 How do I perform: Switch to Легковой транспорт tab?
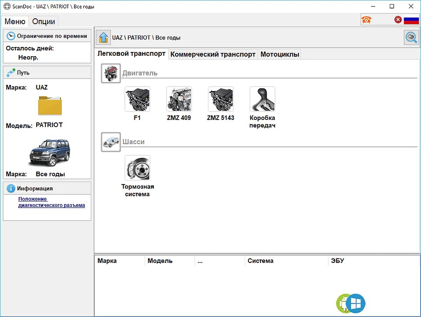pos(132,54)
